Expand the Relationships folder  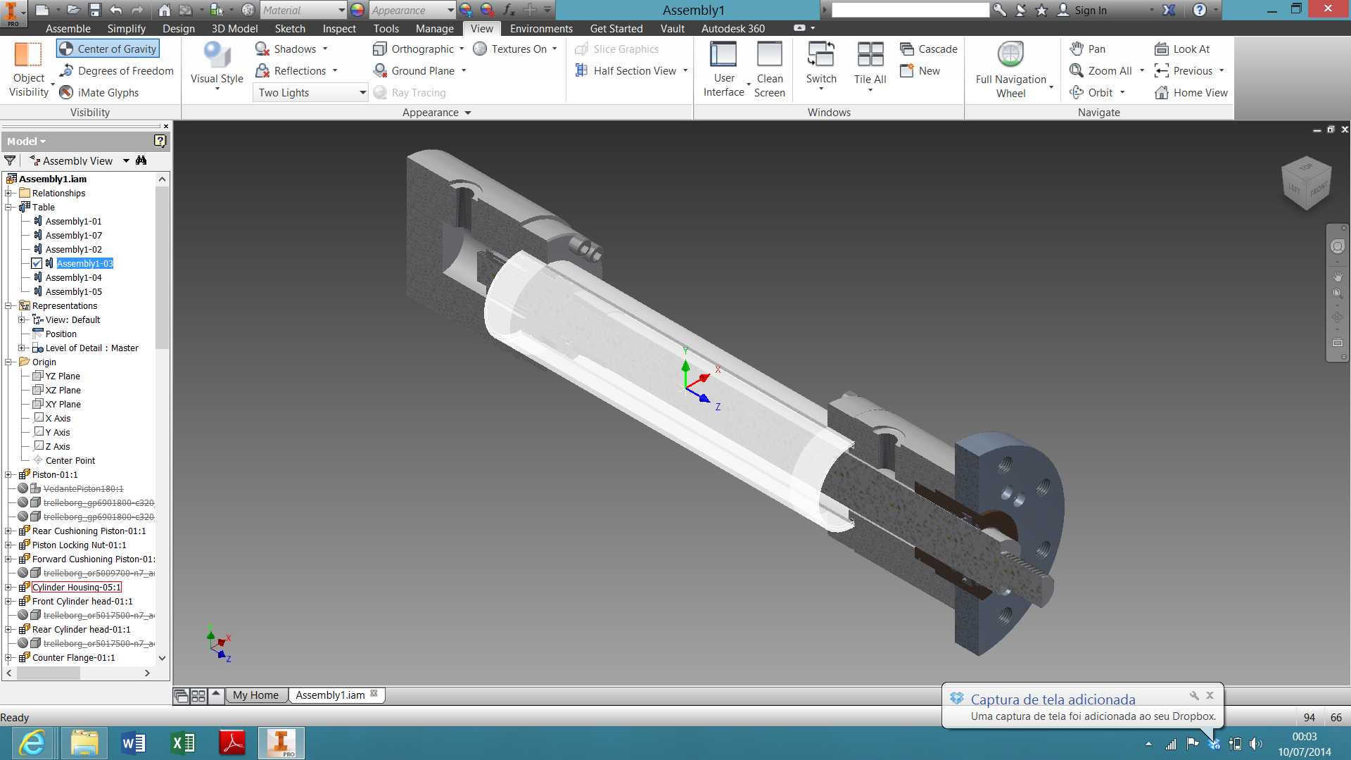pos(8,193)
